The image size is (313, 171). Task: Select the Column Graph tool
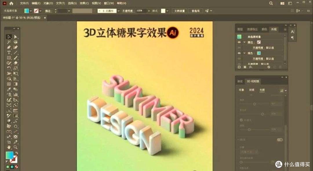pos(16,94)
